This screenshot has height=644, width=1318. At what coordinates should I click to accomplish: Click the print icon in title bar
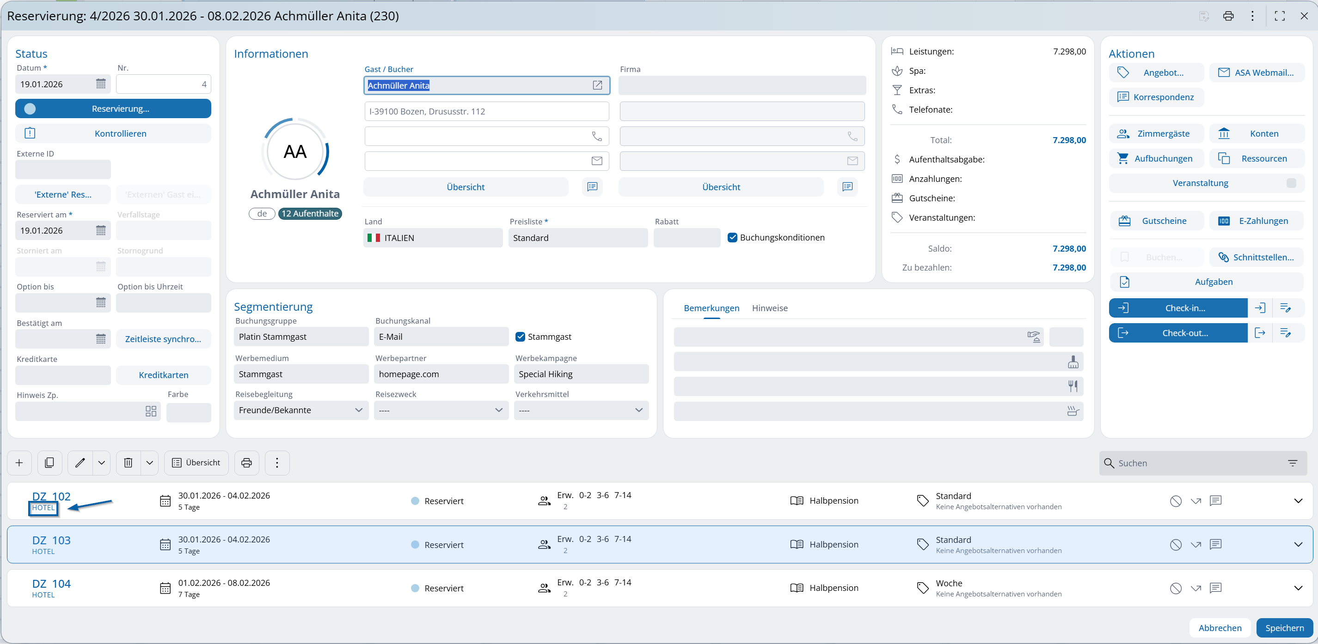(1228, 16)
